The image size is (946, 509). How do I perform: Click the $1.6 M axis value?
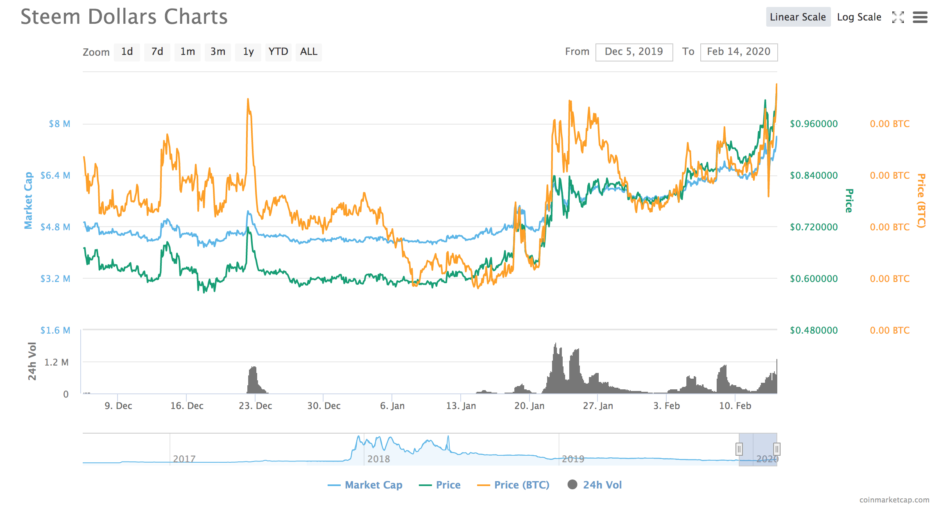pyautogui.click(x=55, y=330)
